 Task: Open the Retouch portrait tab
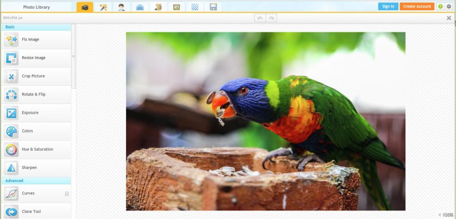click(121, 7)
